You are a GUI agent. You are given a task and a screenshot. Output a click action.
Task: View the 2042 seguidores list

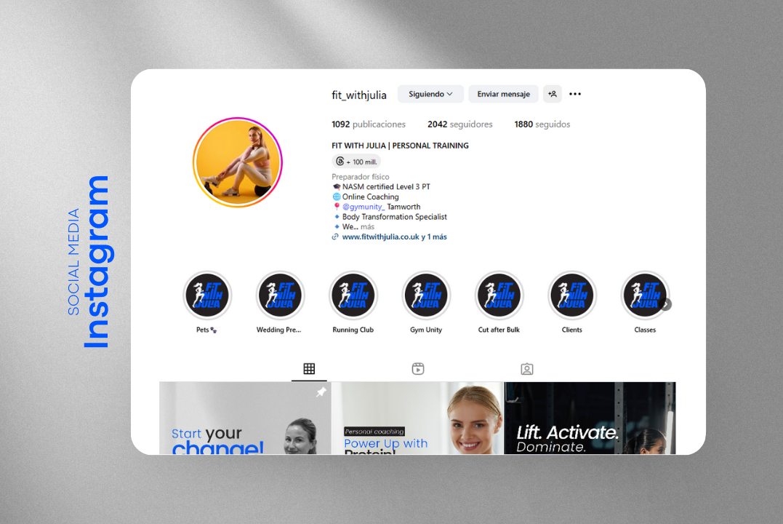point(459,124)
